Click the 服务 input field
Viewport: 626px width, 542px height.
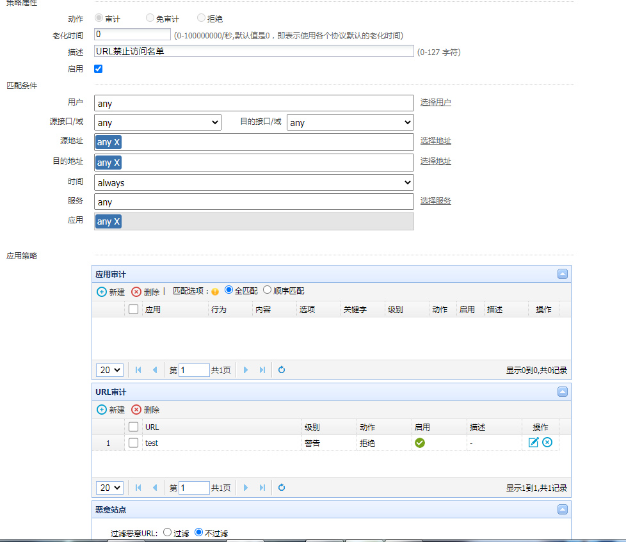point(254,202)
